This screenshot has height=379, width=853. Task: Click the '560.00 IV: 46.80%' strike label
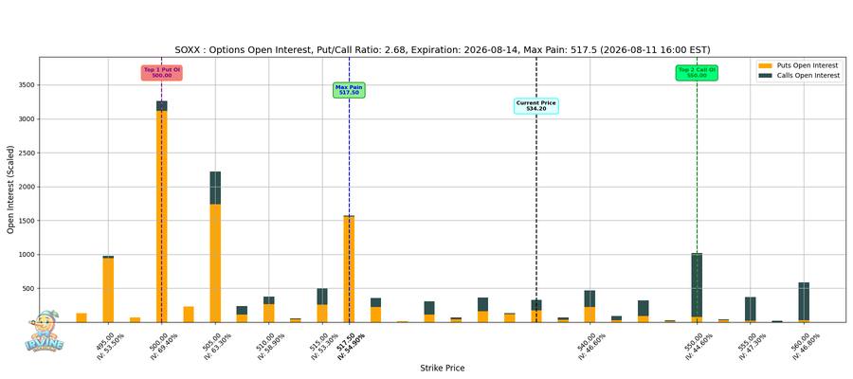point(805,345)
